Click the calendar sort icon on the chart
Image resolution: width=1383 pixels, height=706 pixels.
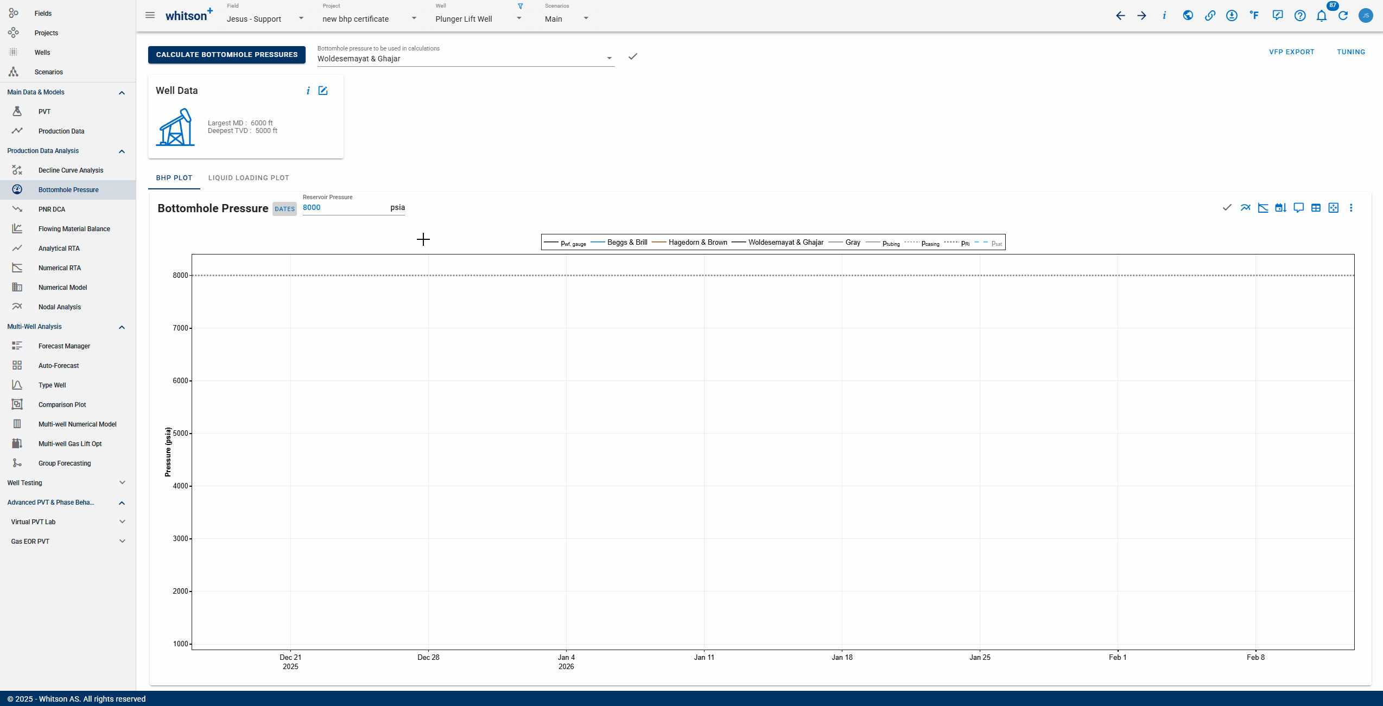click(1280, 208)
